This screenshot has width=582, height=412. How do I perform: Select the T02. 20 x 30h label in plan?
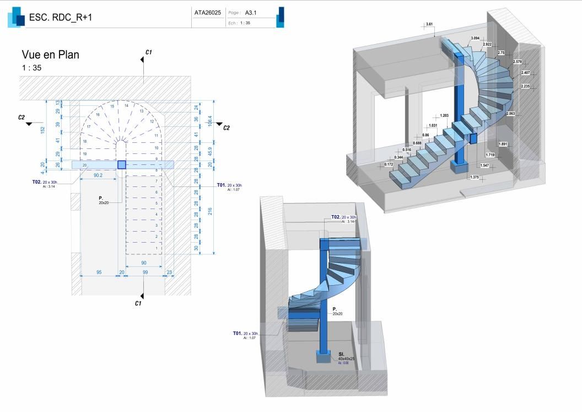[45, 182]
